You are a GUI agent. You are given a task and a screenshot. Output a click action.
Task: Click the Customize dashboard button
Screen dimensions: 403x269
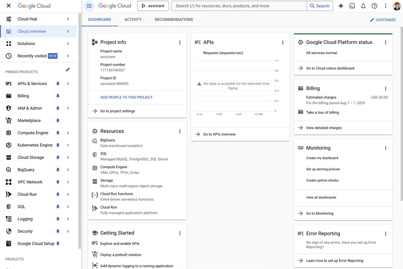[x=383, y=20]
